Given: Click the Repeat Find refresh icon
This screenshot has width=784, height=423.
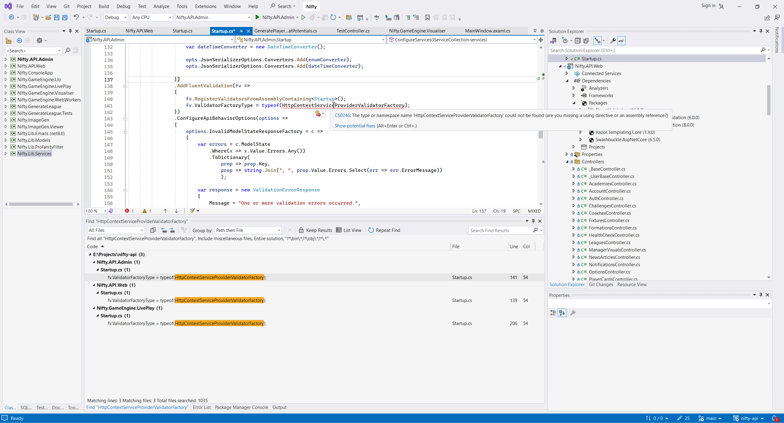Looking at the screenshot, I should [x=371, y=230].
